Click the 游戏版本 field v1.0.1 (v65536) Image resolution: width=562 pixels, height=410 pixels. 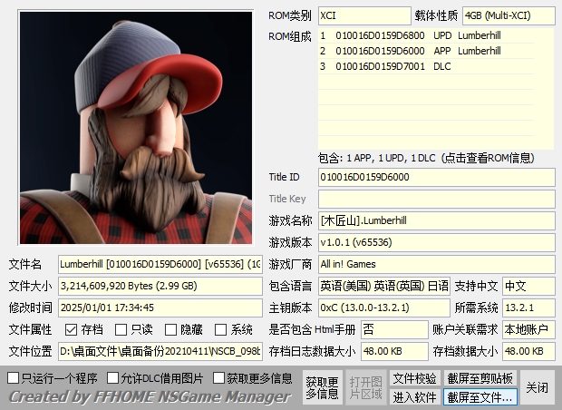point(437,242)
